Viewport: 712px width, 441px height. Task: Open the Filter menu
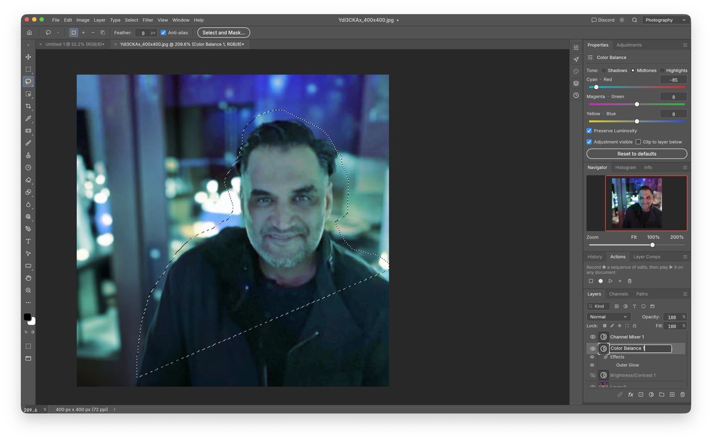(148, 20)
